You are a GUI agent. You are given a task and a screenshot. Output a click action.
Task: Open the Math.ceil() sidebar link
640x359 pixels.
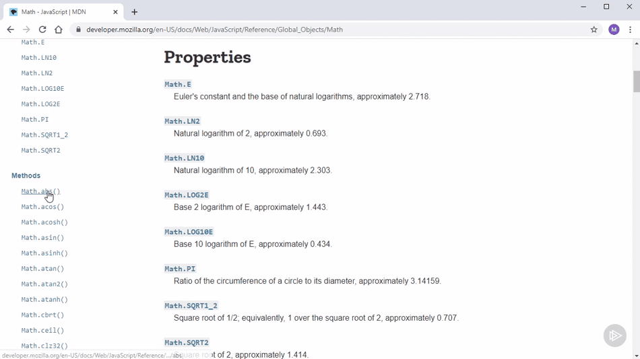pos(42,331)
